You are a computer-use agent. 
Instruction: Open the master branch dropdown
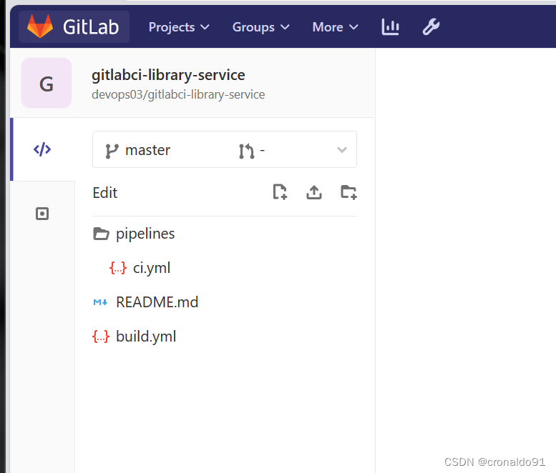click(x=225, y=149)
